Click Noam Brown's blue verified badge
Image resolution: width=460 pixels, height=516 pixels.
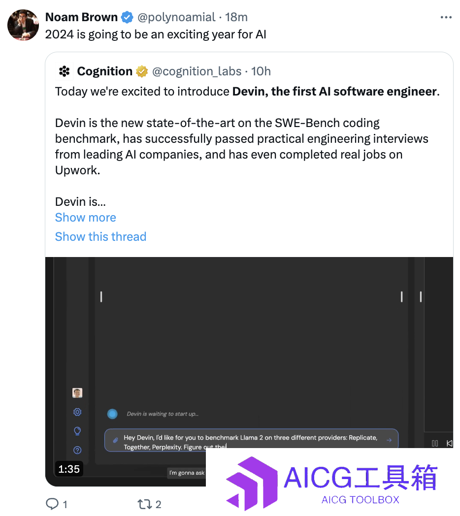[x=127, y=17]
